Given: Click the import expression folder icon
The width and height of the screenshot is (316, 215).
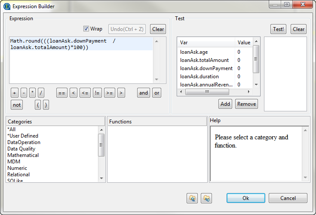Looking at the screenshot, I should (193, 198).
